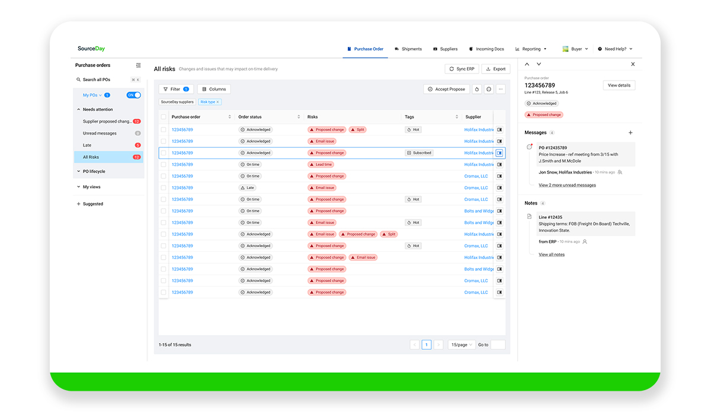Collapse the Needs attention section
This screenshot has height=415, width=711.
coord(79,110)
